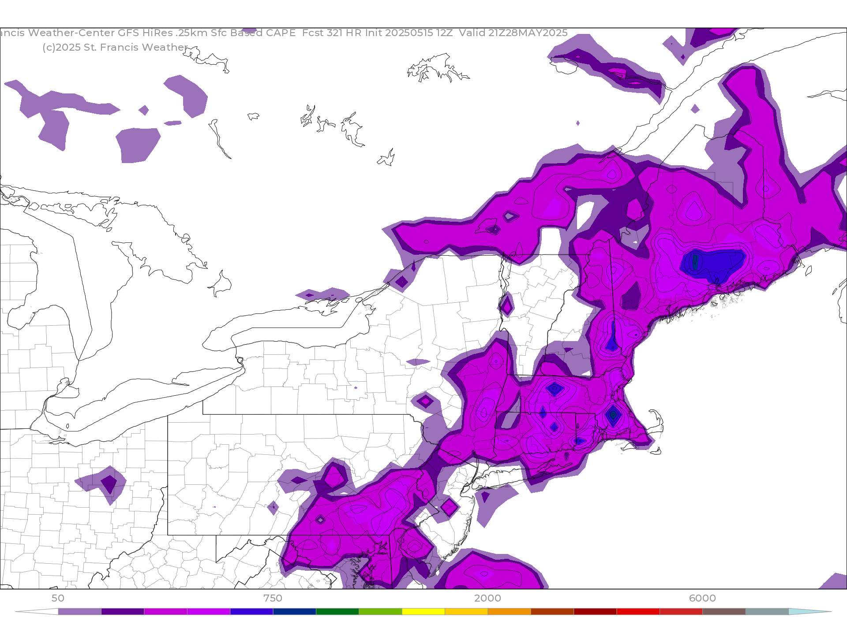Click the dark indigo-purple legend swatch

tap(123, 612)
